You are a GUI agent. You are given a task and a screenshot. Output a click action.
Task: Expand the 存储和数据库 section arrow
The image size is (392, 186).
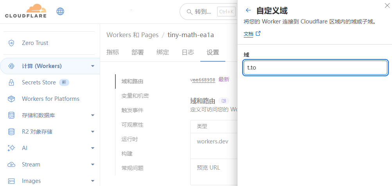click(x=93, y=115)
